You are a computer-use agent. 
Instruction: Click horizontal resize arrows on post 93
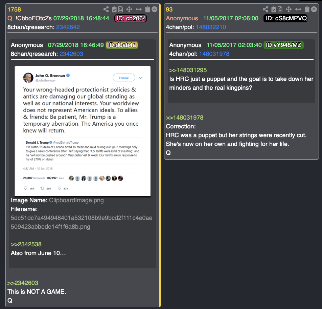(x=298, y=9)
